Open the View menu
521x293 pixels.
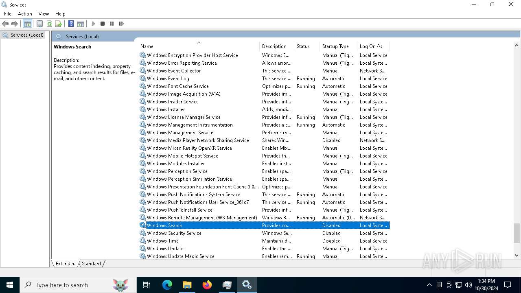(x=44, y=13)
